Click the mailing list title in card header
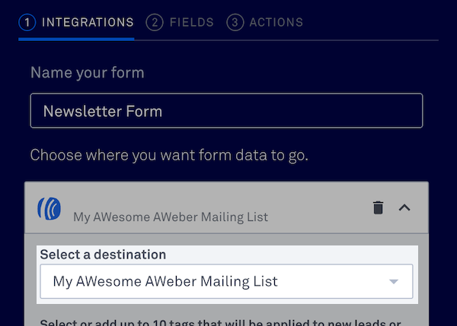 (171, 217)
